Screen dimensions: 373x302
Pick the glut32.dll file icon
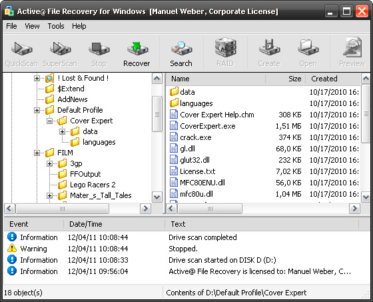tap(174, 160)
